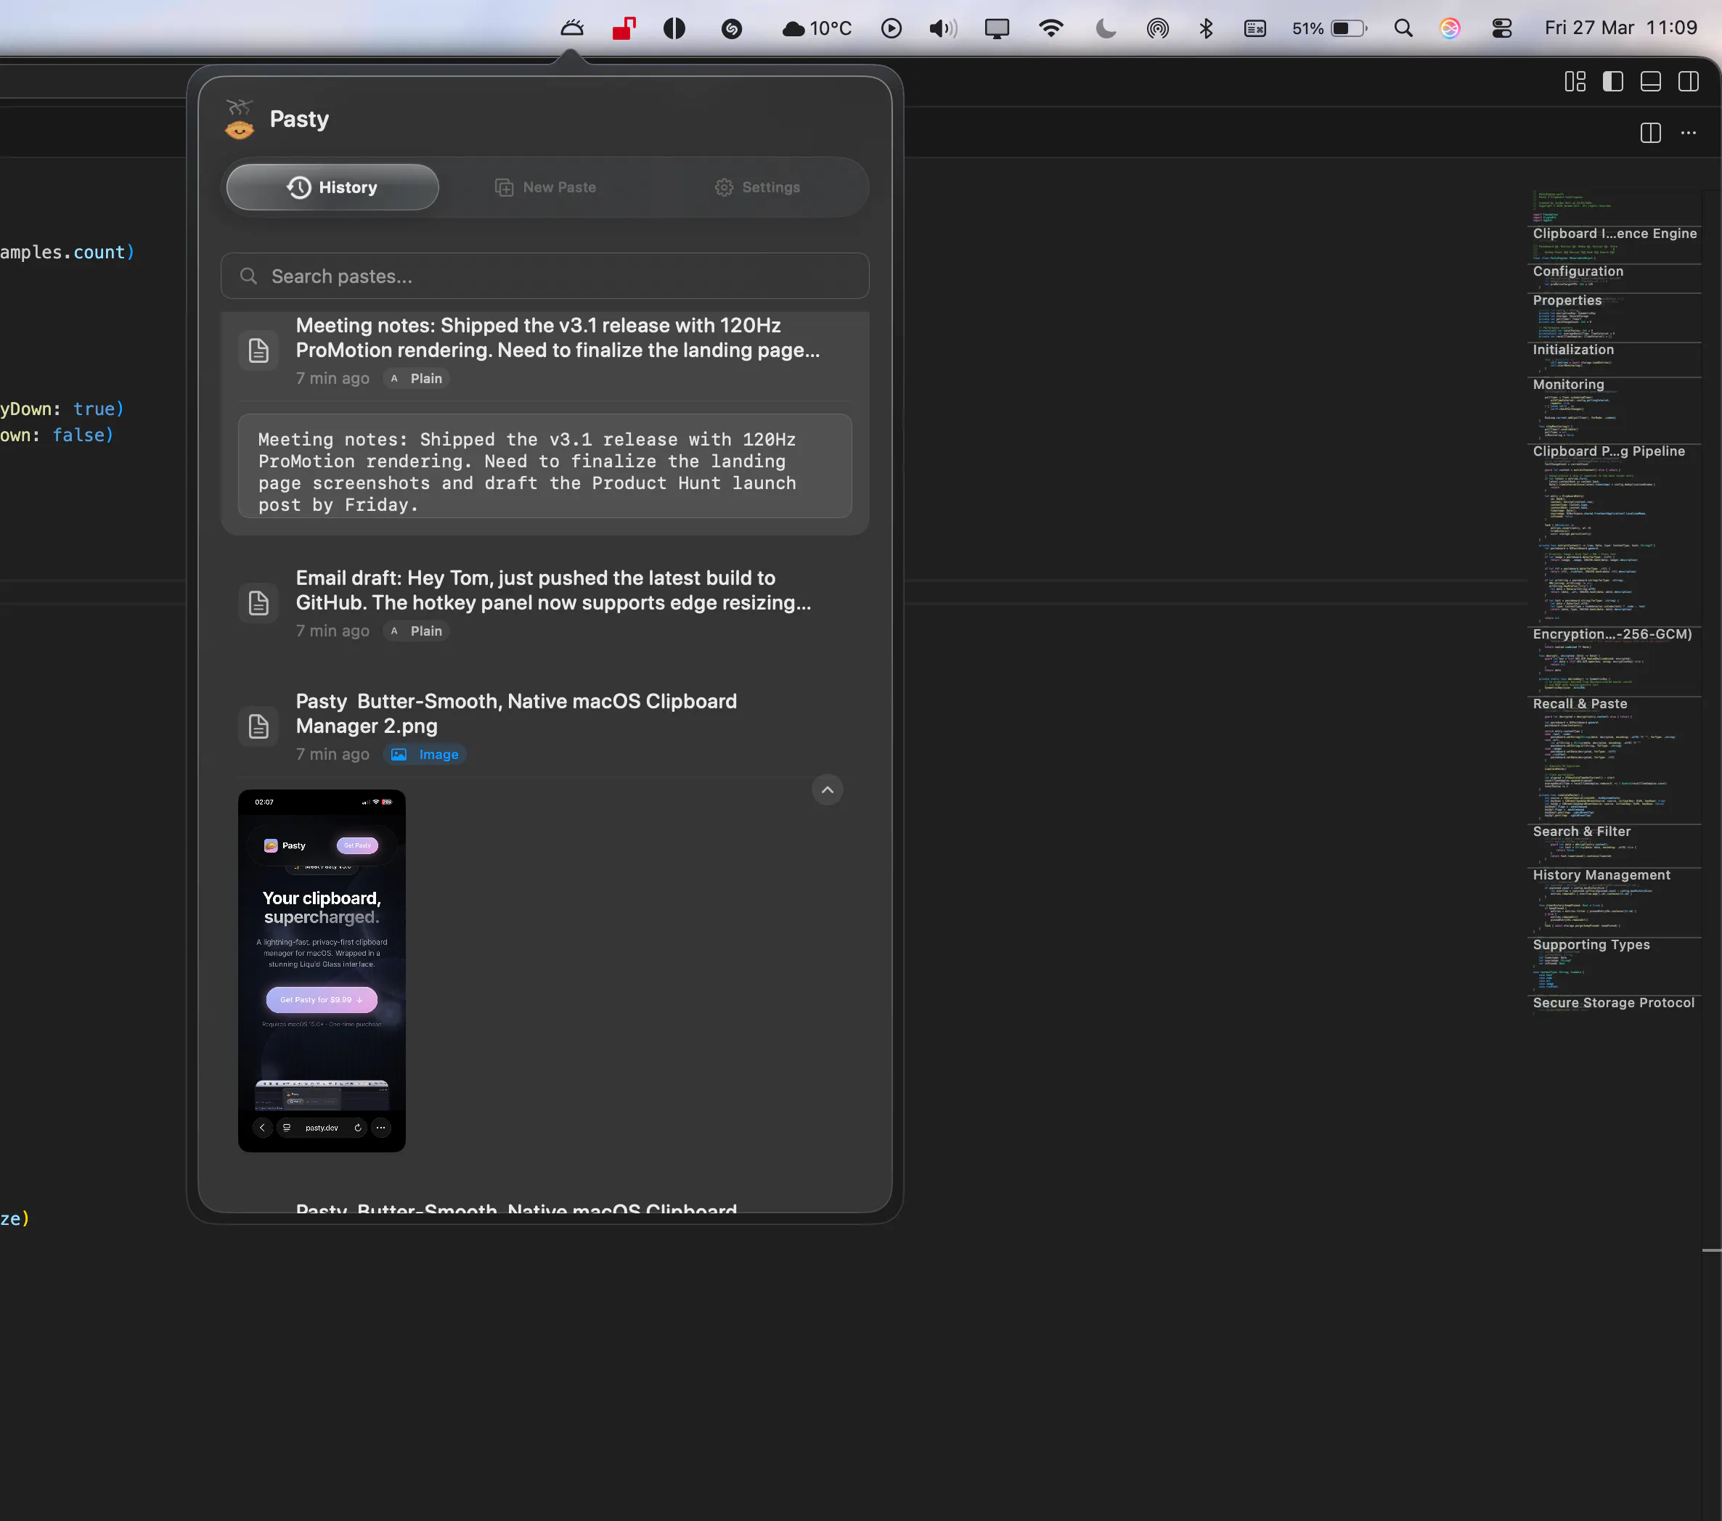1722x1521 pixels.
Task: Select the Meeting notes paste entry title
Action: point(558,337)
